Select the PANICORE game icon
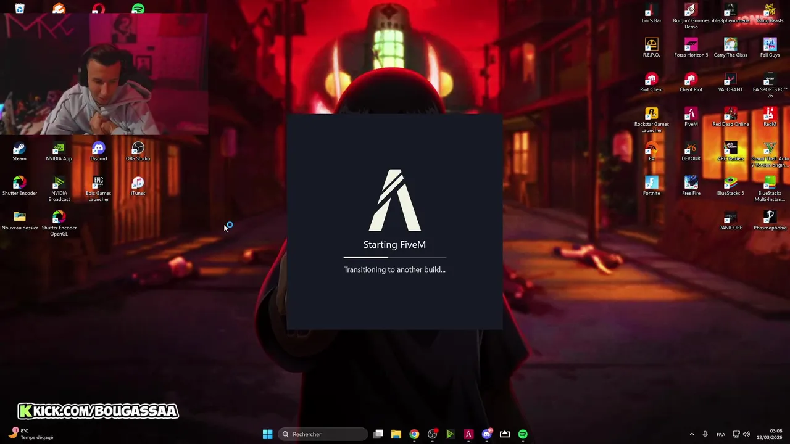Image resolution: width=790 pixels, height=444 pixels. pos(730,221)
